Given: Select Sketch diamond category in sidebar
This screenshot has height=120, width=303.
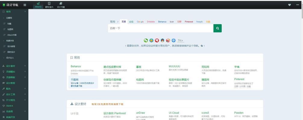Looking at the screenshot, I should tap(9, 106).
